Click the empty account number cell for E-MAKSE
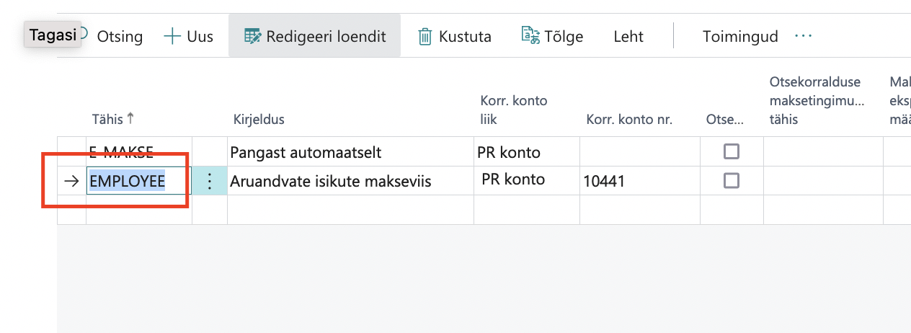 (640, 152)
